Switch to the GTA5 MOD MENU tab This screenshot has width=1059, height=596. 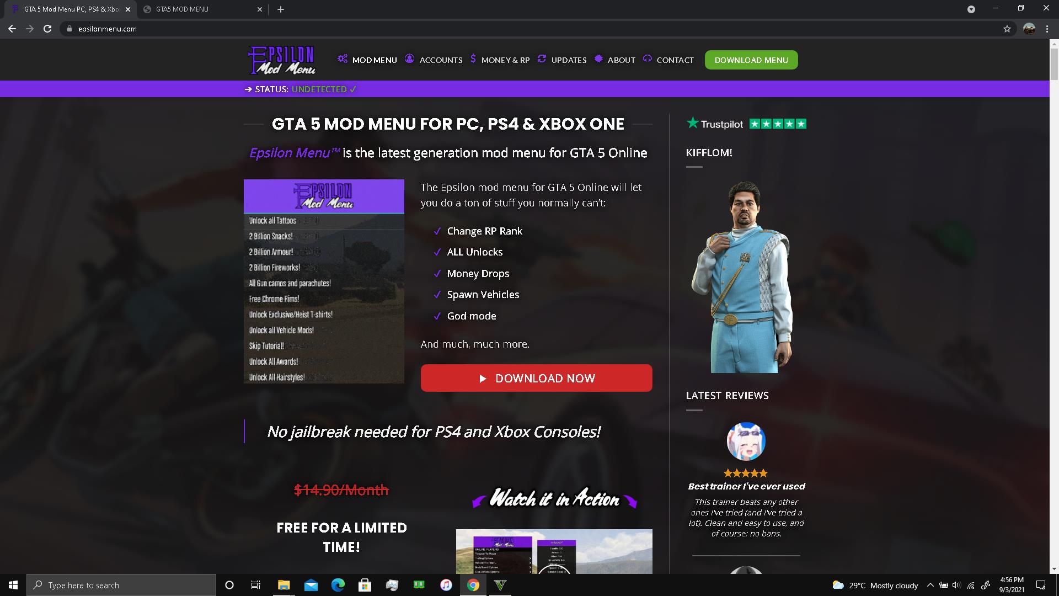201,9
